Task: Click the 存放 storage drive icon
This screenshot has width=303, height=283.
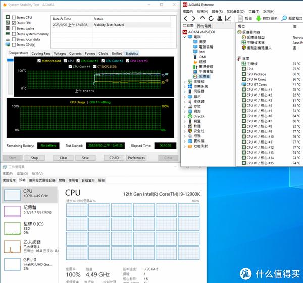Action: click(x=190, y=106)
